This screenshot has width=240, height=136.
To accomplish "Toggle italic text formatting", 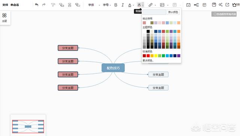I will pyautogui.click(x=123, y=5).
